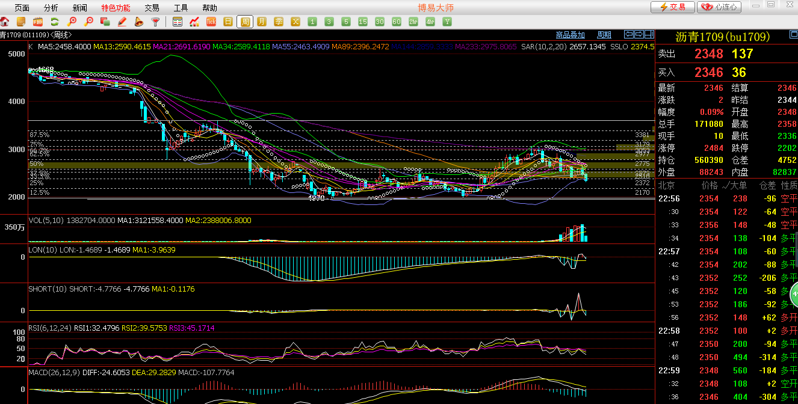798x404 pixels.
Task: Switch chart to daily (日) period
Action: (228, 22)
